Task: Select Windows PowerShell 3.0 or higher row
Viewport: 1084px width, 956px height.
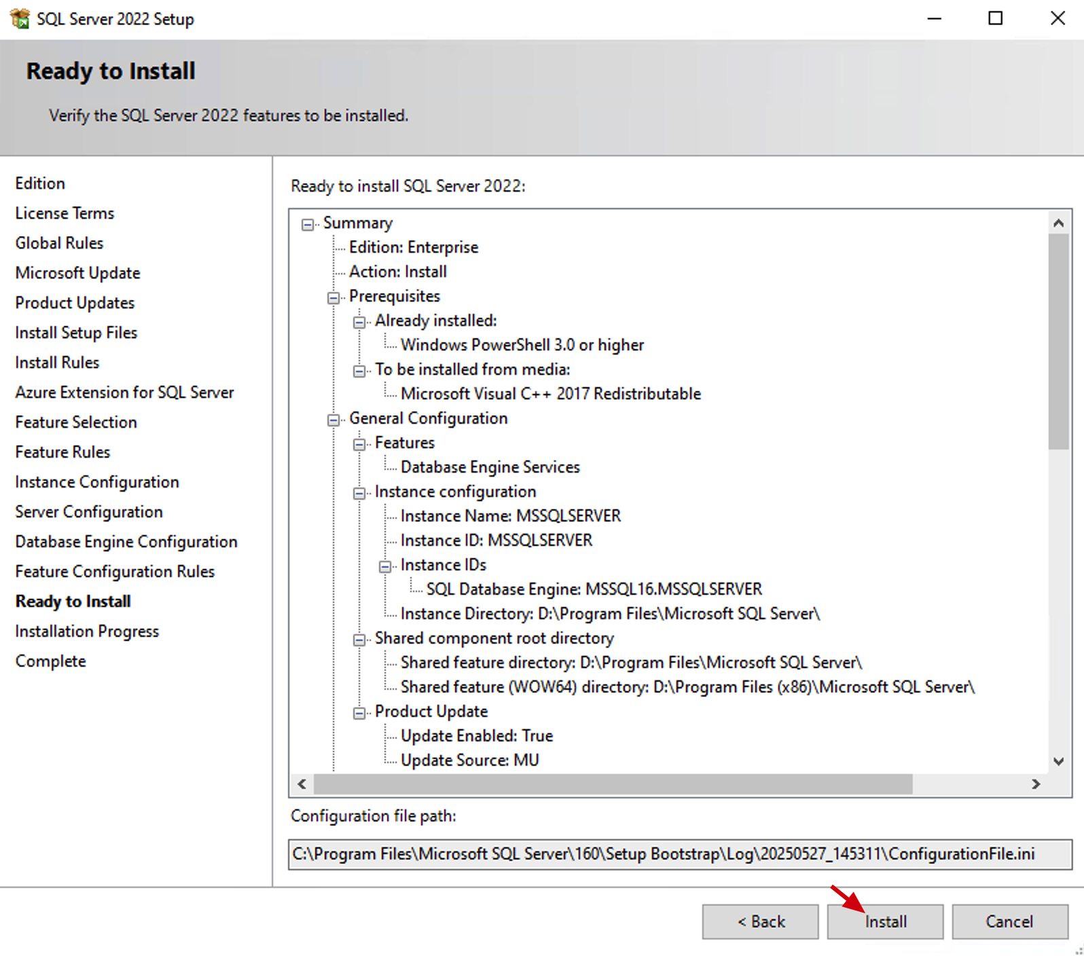Action: [522, 345]
